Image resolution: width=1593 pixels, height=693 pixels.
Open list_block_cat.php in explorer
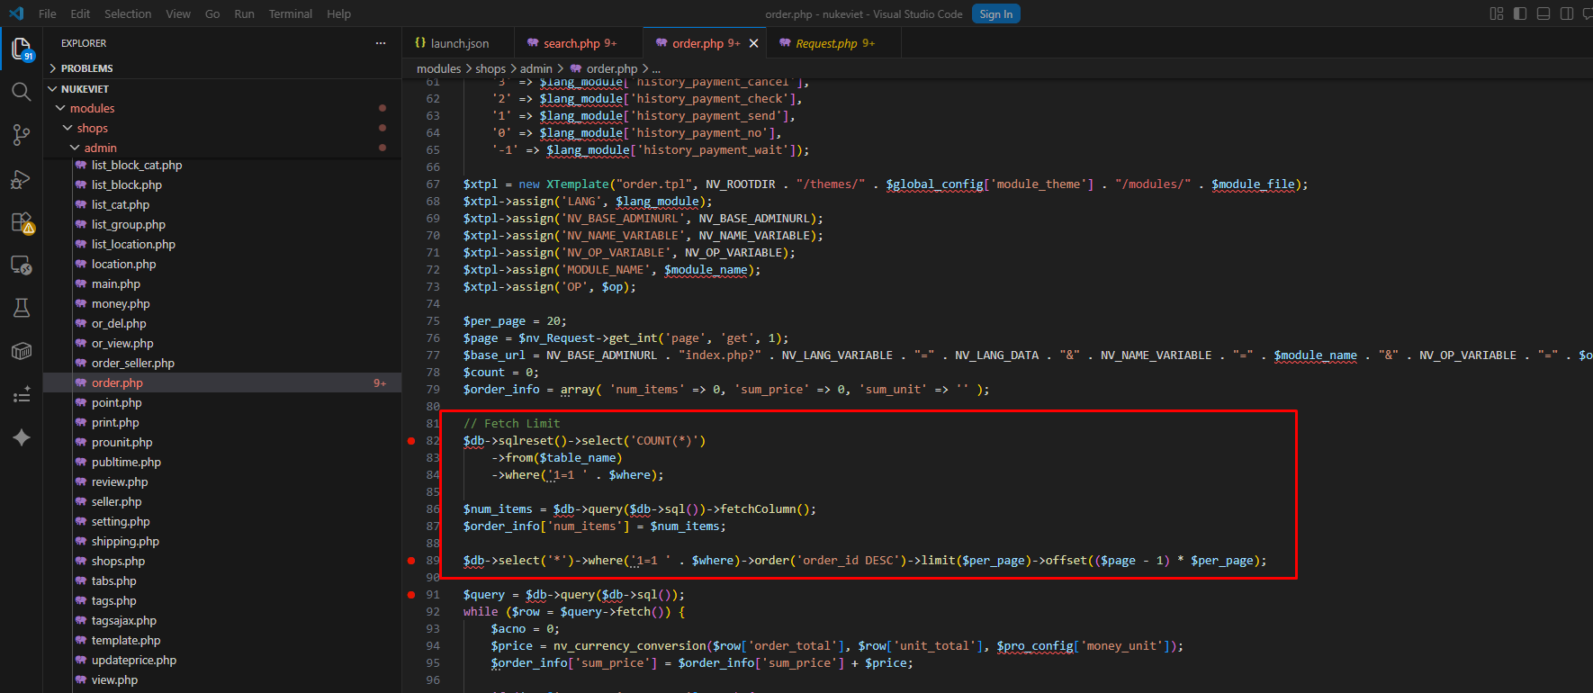(222, 166)
